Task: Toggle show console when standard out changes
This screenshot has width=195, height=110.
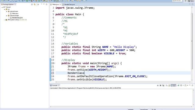Action: (x=172, y=86)
